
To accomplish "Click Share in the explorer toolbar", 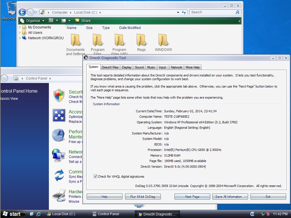I will click(83, 21).
